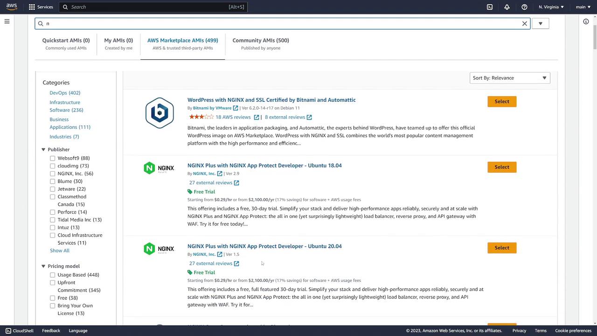The height and width of the screenshot is (336, 597).
Task: Open external link icon next to Bitnami by VMware
Action: [236, 108]
